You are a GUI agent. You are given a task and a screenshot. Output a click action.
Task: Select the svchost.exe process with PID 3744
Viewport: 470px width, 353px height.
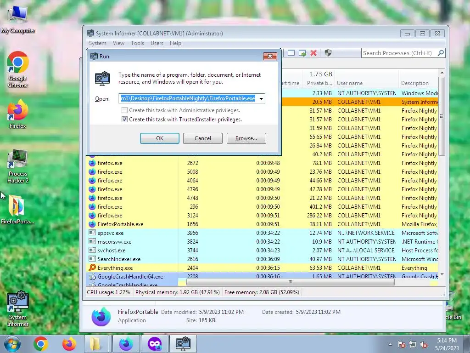pyautogui.click(x=262, y=251)
